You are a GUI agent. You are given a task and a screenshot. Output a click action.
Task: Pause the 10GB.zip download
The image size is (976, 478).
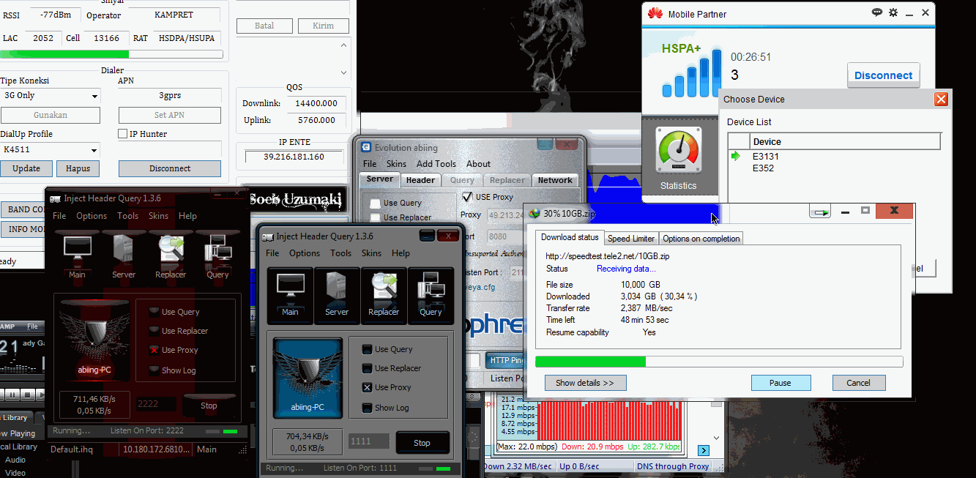point(781,383)
